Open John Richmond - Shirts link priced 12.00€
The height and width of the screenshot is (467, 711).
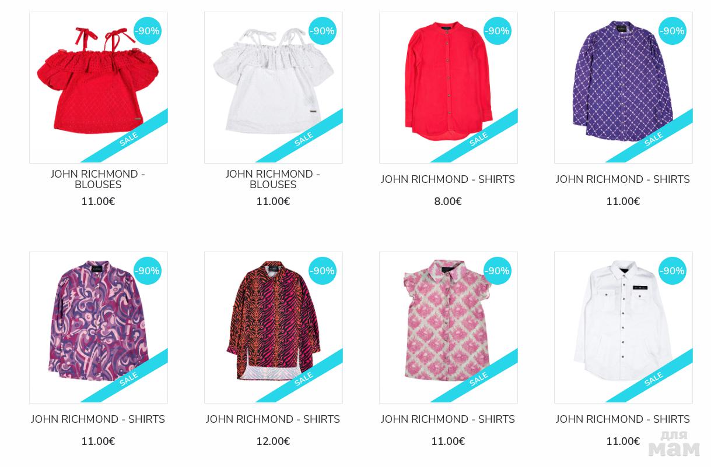(273, 419)
